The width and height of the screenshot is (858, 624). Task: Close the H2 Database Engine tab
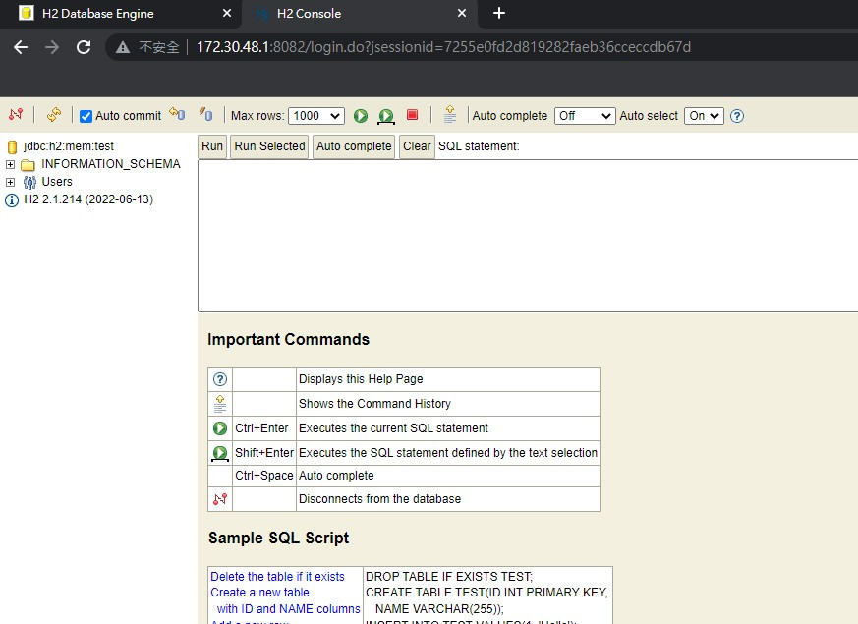[226, 13]
